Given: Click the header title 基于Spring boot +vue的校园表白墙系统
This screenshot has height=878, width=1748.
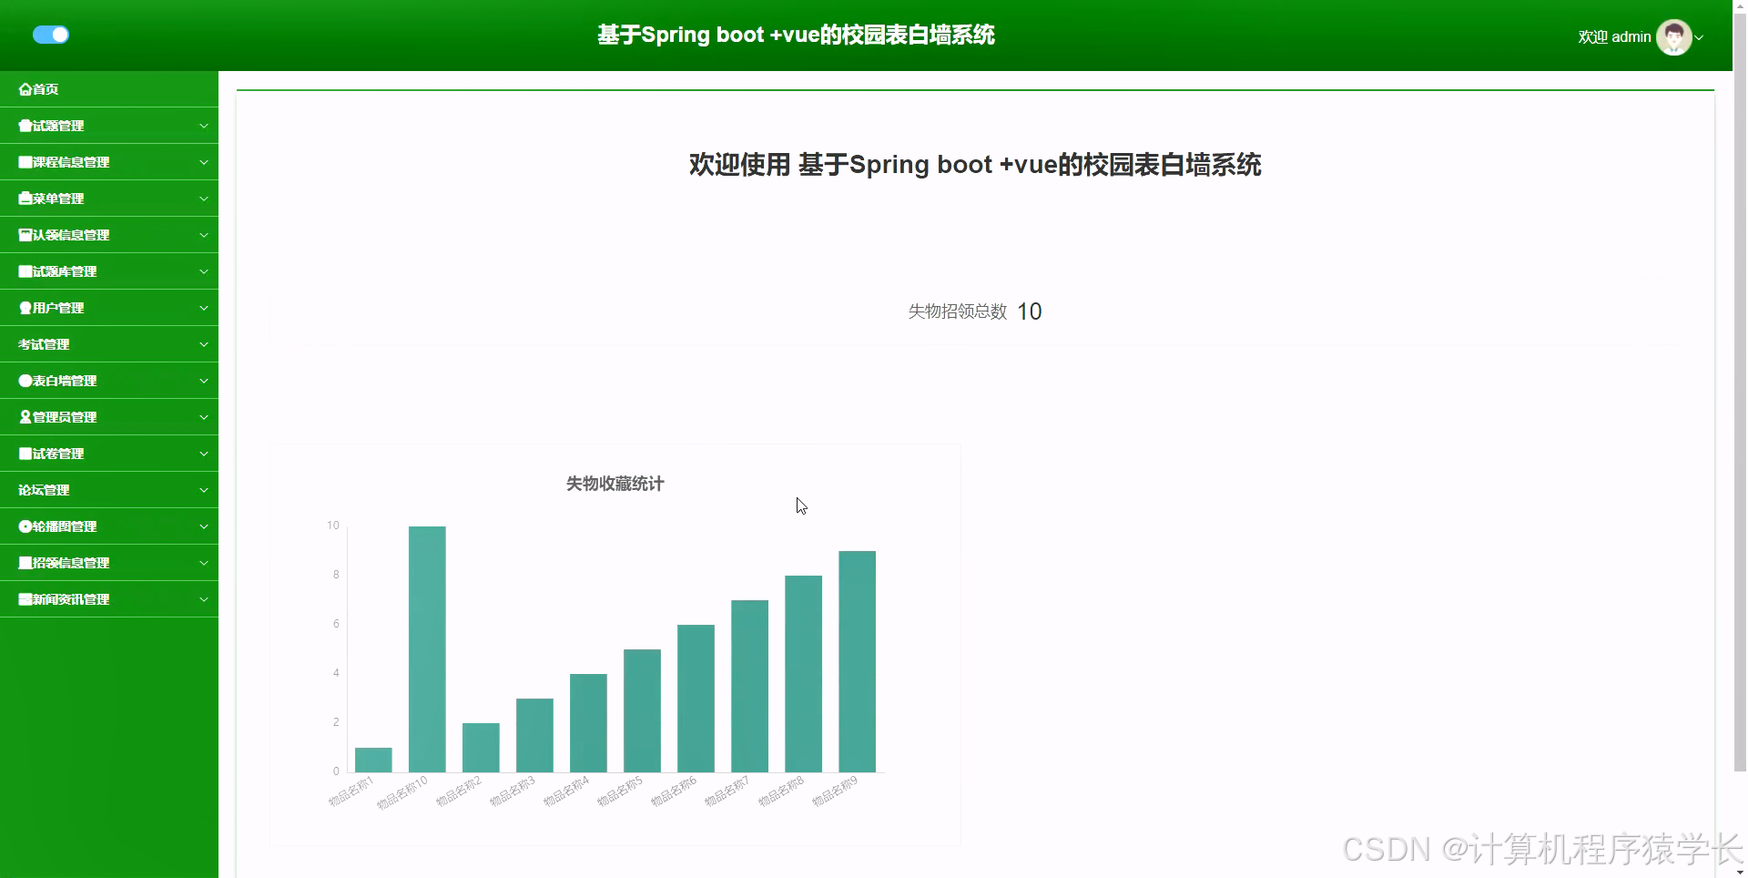Looking at the screenshot, I should coord(796,35).
